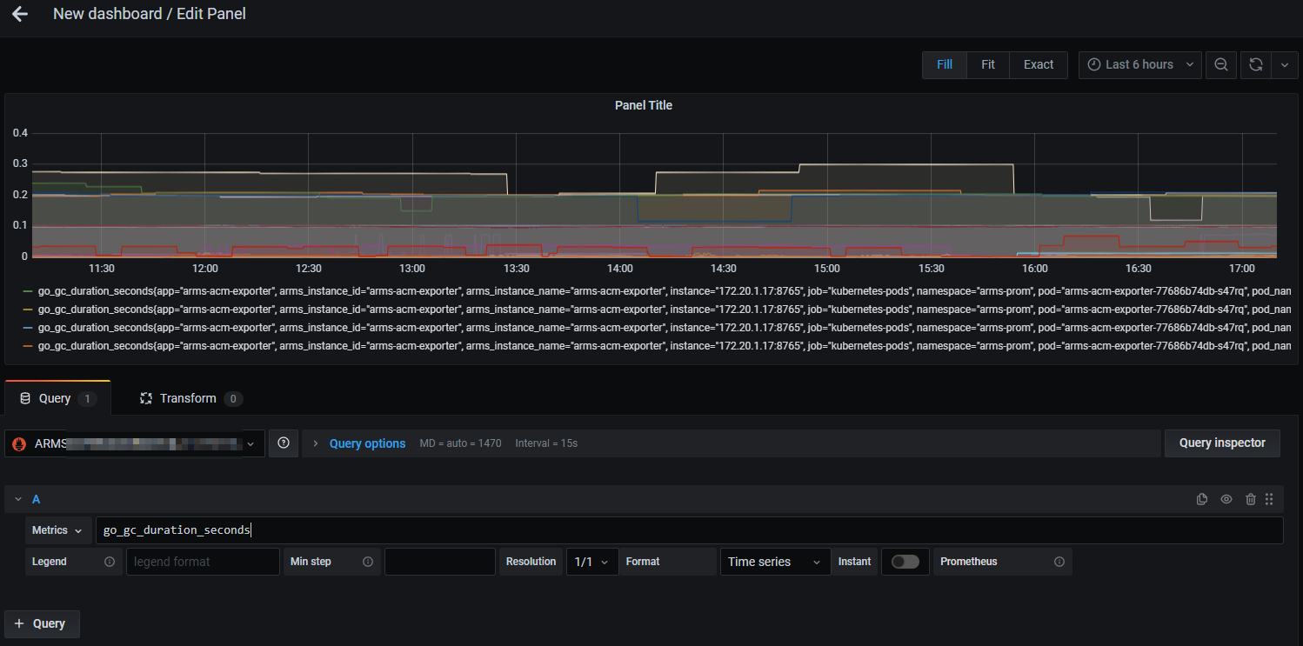Image resolution: width=1303 pixels, height=646 pixels.
Task: Show Legend info tooltip icon
Action: tap(110, 562)
